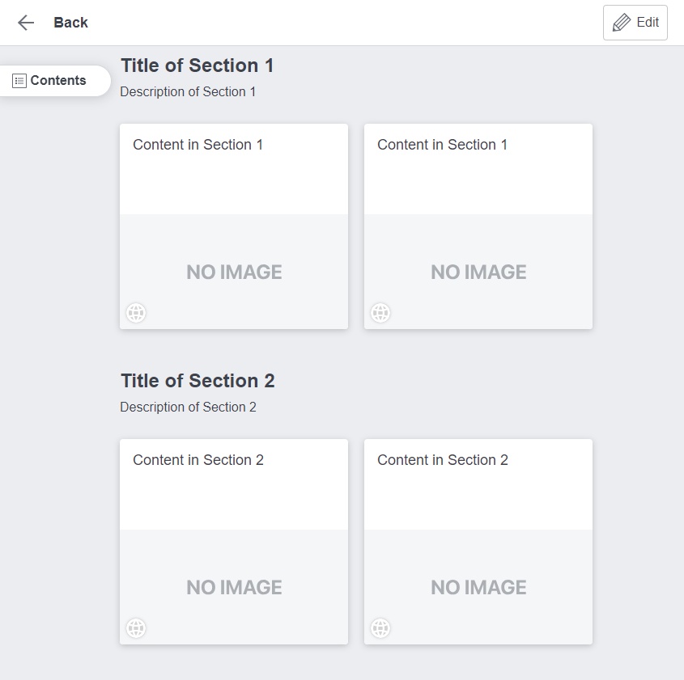Screen dimensions: 684x680
Task: Open the Contents list icon
Action: coord(19,81)
